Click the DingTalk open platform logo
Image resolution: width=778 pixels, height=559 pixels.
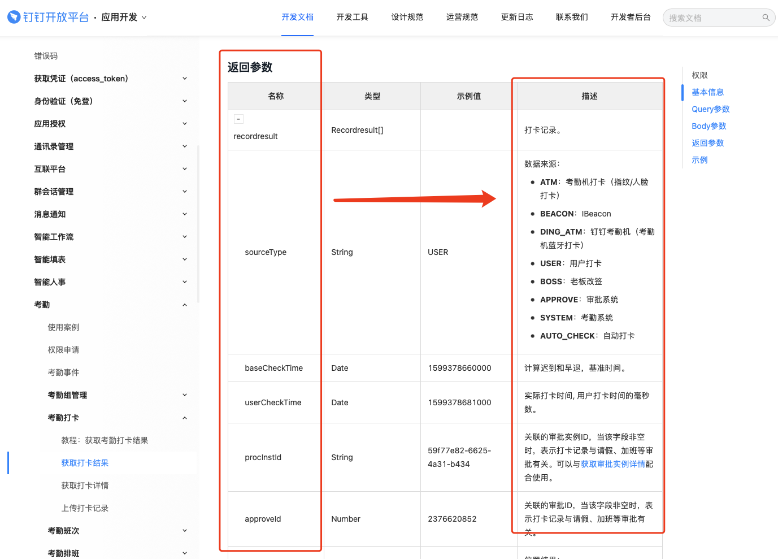[48, 17]
